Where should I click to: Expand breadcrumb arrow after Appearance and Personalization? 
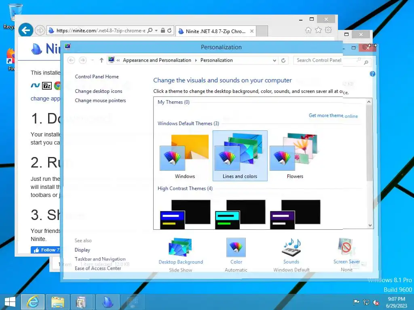pos(196,61)
